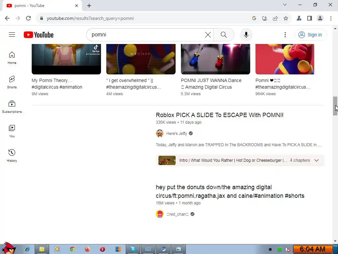Click the Google icon in address bar
Image resolution: width=338 pixels, height=254 pixels.
tap(254, 19)
